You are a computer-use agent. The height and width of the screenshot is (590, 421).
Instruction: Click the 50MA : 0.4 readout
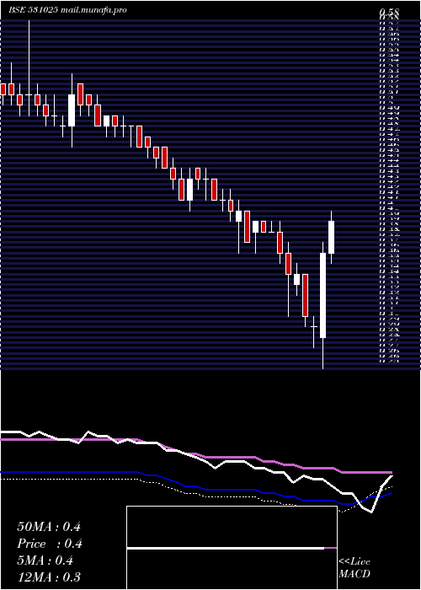coord(49,527)
